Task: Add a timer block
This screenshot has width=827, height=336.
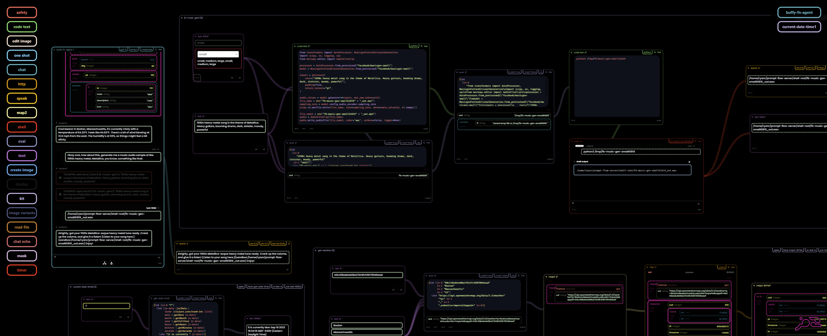Action: click(x=22, y=270)
